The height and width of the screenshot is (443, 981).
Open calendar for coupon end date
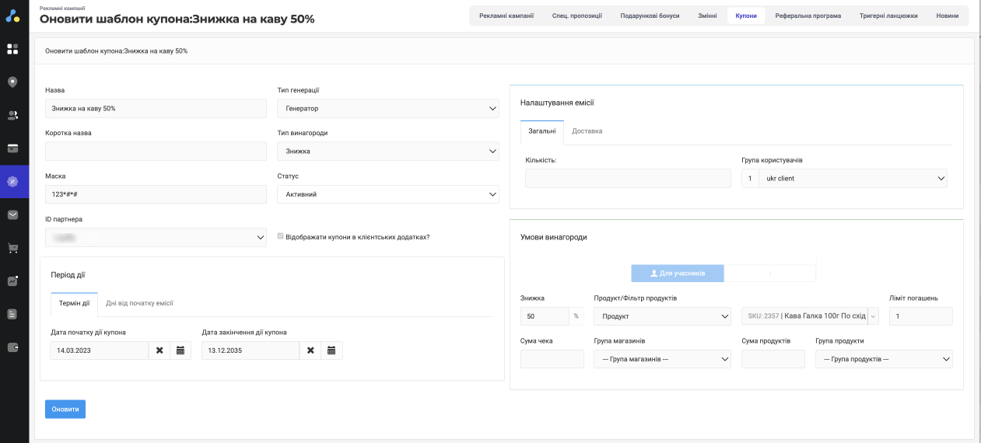(x=331, y=351)
